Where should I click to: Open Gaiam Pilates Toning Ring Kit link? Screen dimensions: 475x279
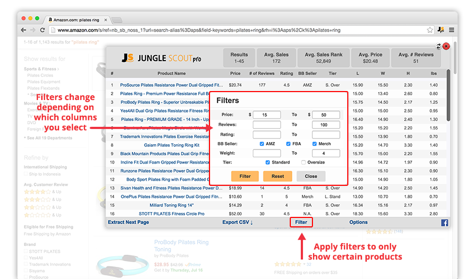172,145
